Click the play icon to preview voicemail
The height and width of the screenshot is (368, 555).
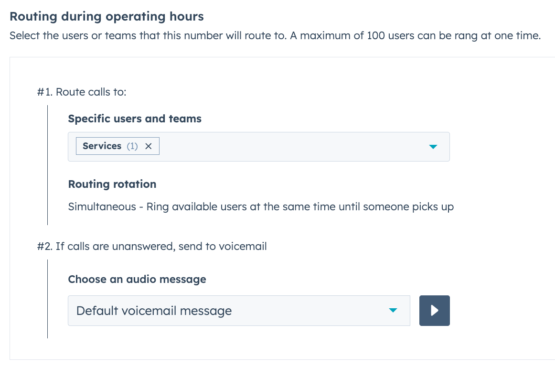[x=434, y=310]
